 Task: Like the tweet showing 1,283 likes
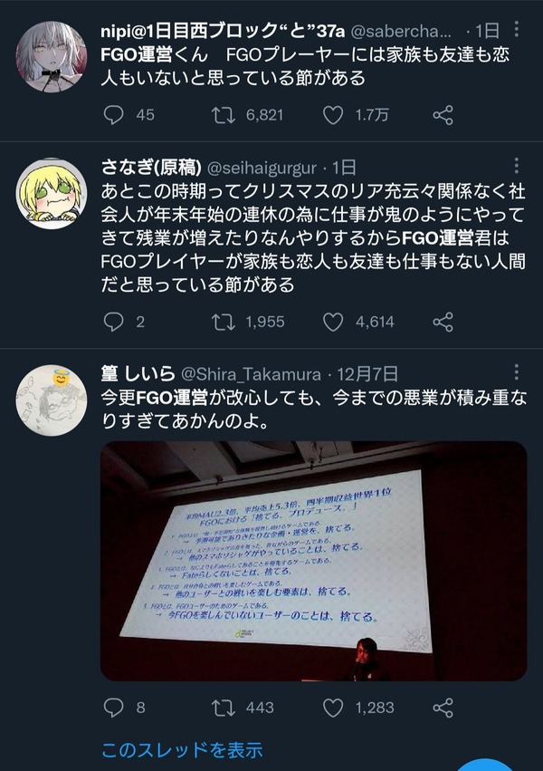pos(333,708)
